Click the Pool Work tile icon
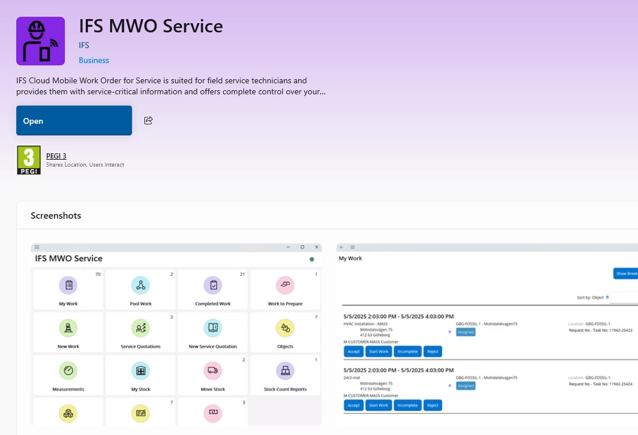 click(141, 285)
